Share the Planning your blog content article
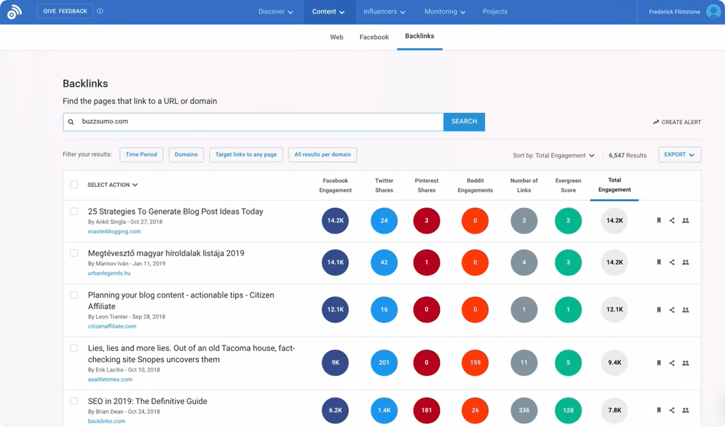 tap(672, 310)
